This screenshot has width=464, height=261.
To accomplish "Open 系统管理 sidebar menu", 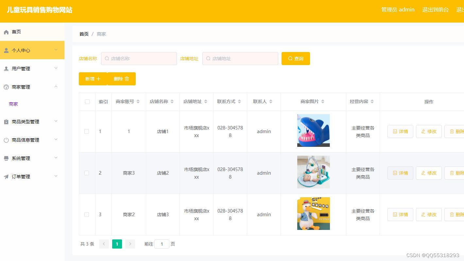I will point(32,158).
